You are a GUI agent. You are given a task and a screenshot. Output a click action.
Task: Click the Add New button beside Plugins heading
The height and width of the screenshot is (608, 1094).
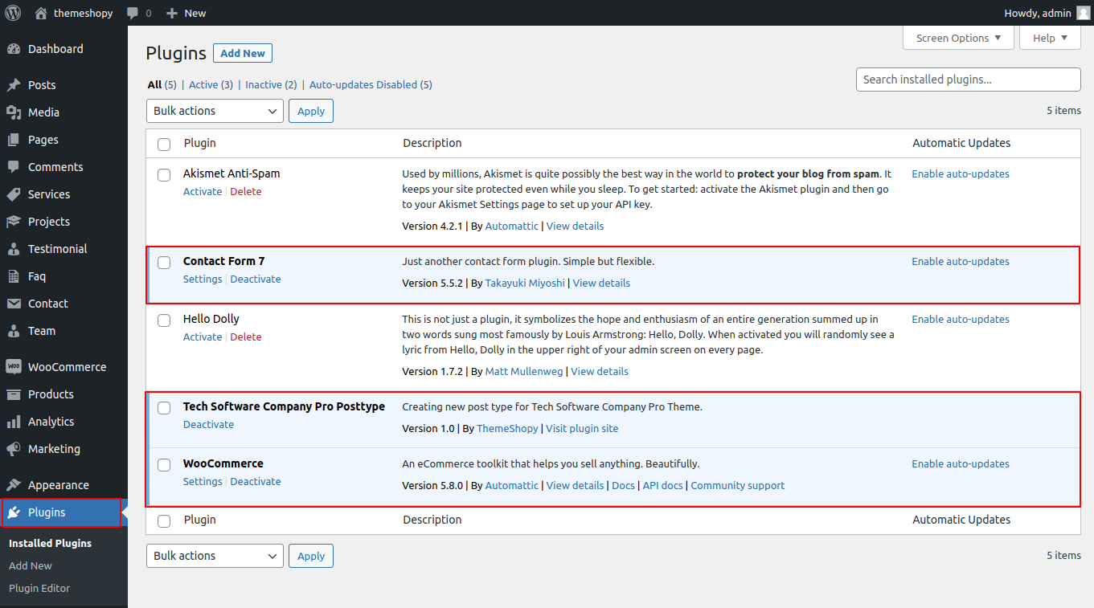[x=243, y=53]
